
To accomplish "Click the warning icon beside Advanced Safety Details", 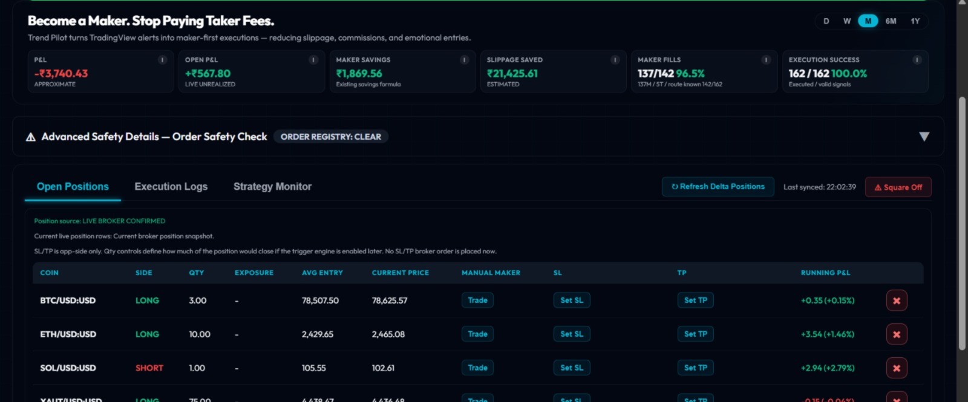I will coord(31,137).
